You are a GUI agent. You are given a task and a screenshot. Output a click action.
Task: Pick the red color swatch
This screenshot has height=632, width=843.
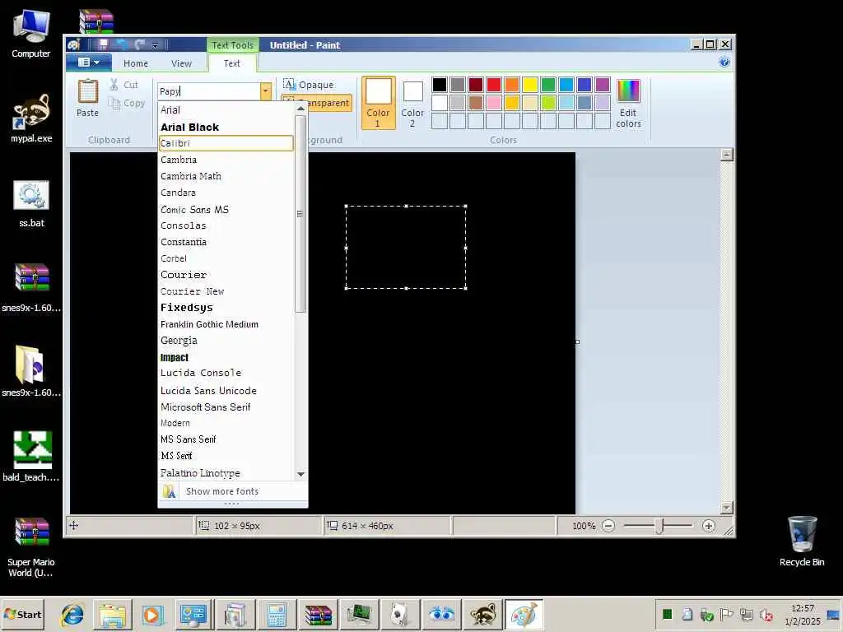[494, 85]
